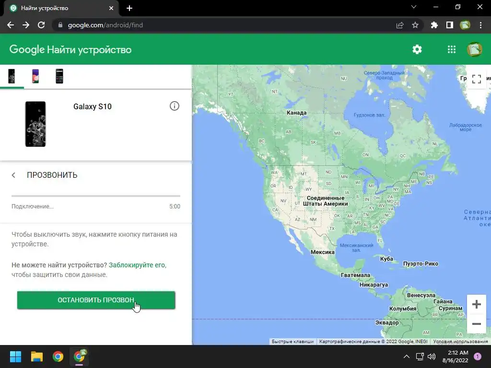Screen dimensions: 491x368
Task: Open the tab search dropdown arrow
Action: tap(414, 7)
